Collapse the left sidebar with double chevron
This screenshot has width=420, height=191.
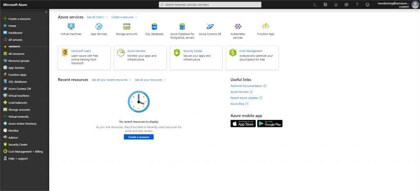pyautogui.click(x=46, y=12)
